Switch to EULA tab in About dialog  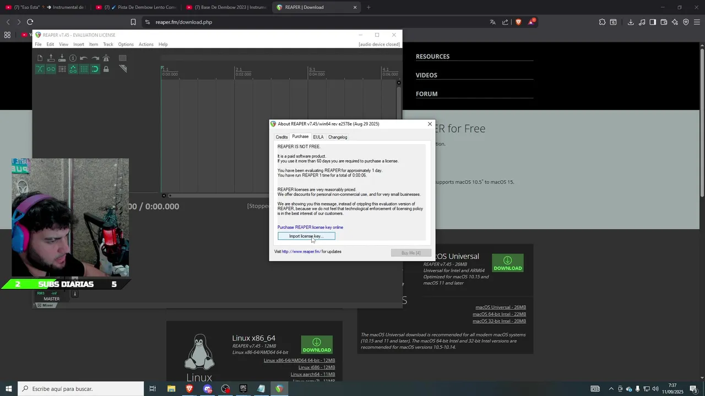click(x=318, y=137)
